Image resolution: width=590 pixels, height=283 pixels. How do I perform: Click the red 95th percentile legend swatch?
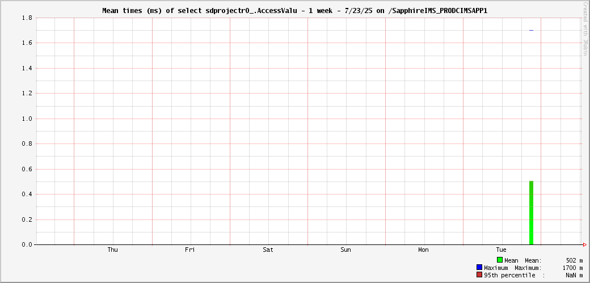[x=479, y=274]
